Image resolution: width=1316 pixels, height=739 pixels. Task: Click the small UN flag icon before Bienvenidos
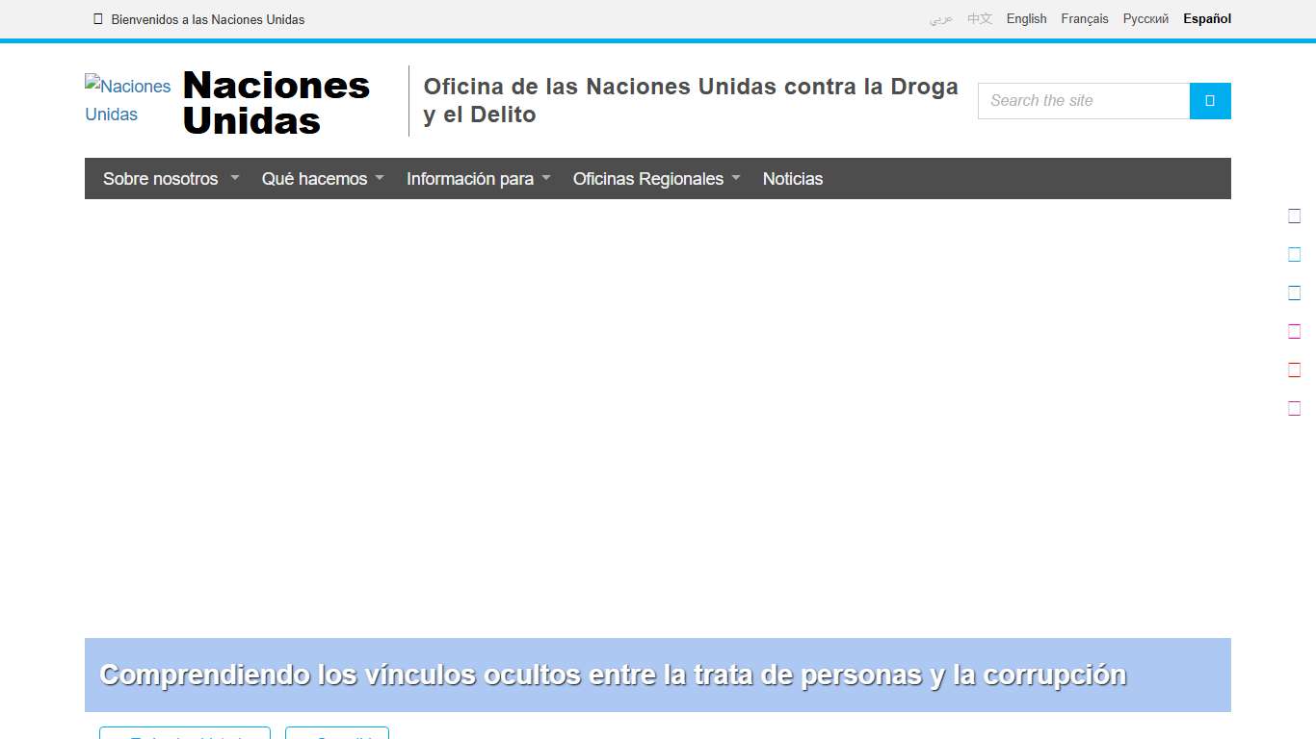pyautogui.click(x=97, y=18)
